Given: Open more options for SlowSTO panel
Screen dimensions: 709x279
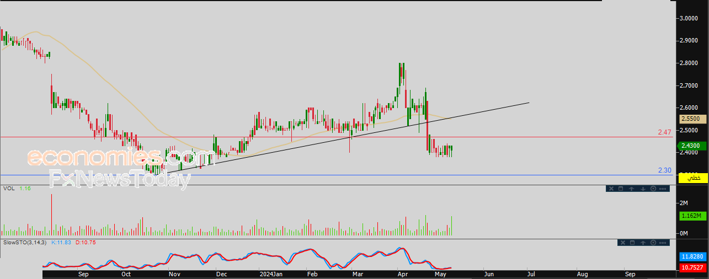Looking at the screenshot, I should 663,243.
